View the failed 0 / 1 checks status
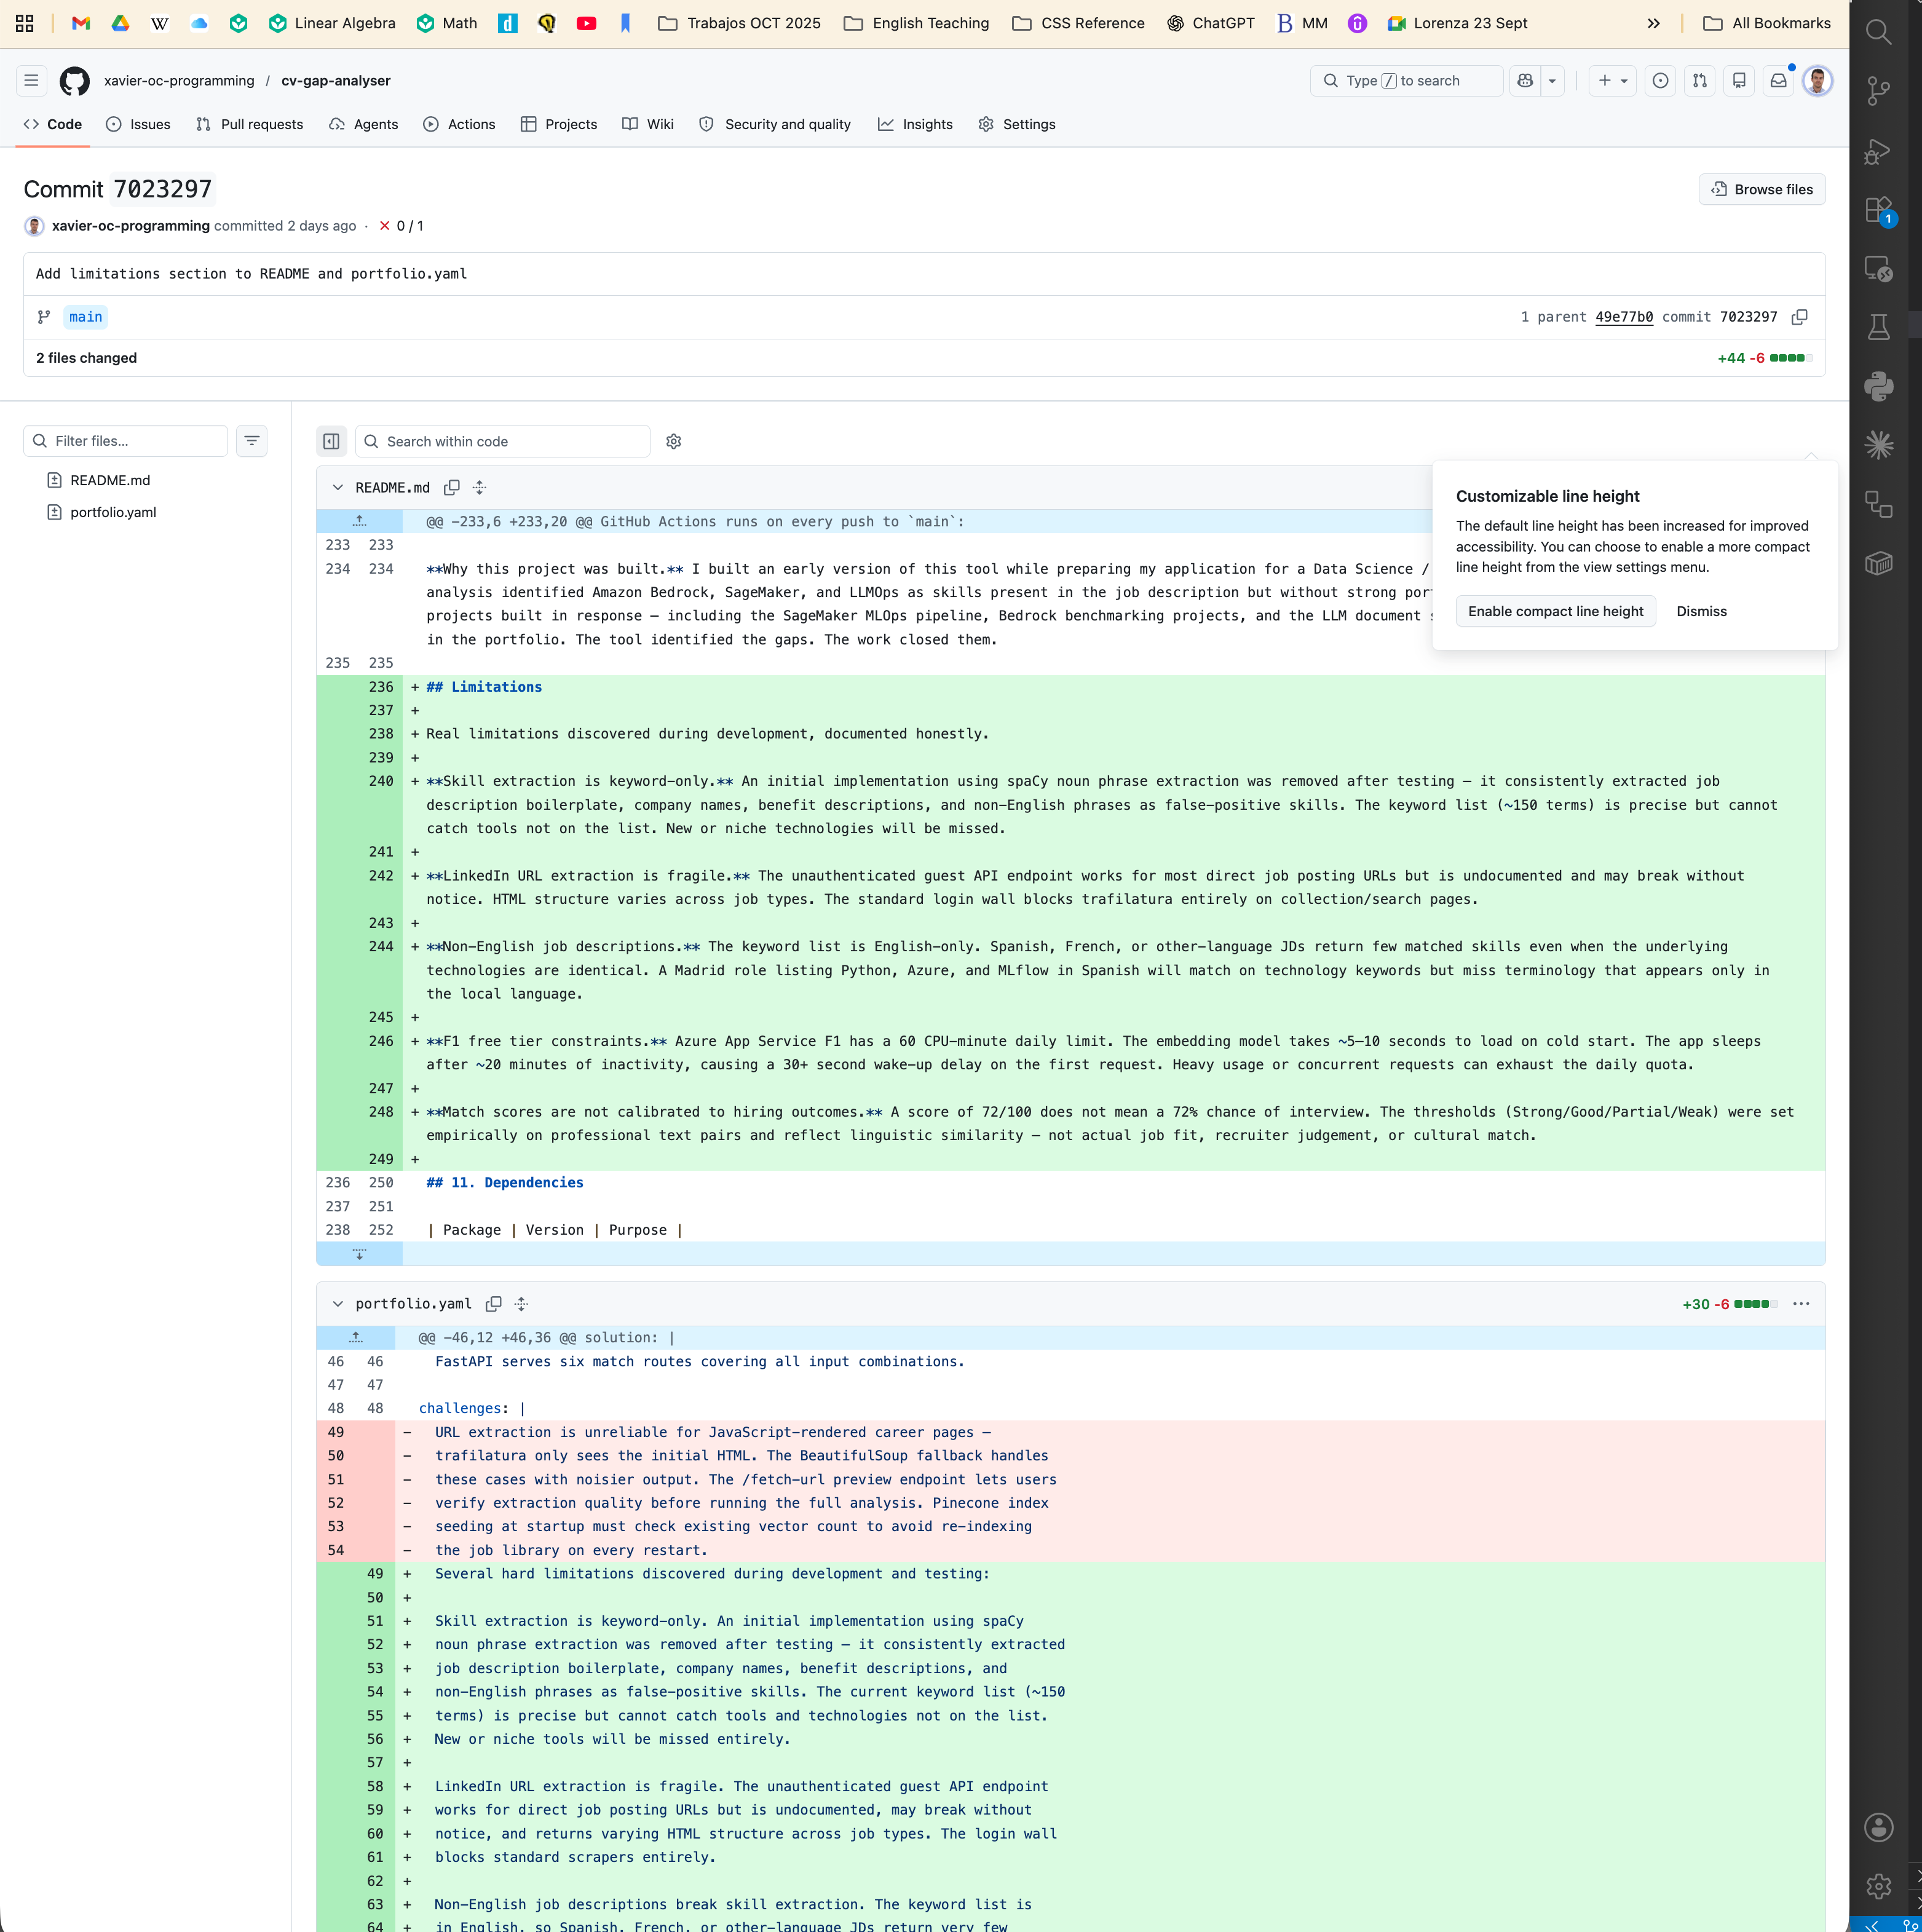This screenshot has height=1932, width=1922. click(401, 226)
